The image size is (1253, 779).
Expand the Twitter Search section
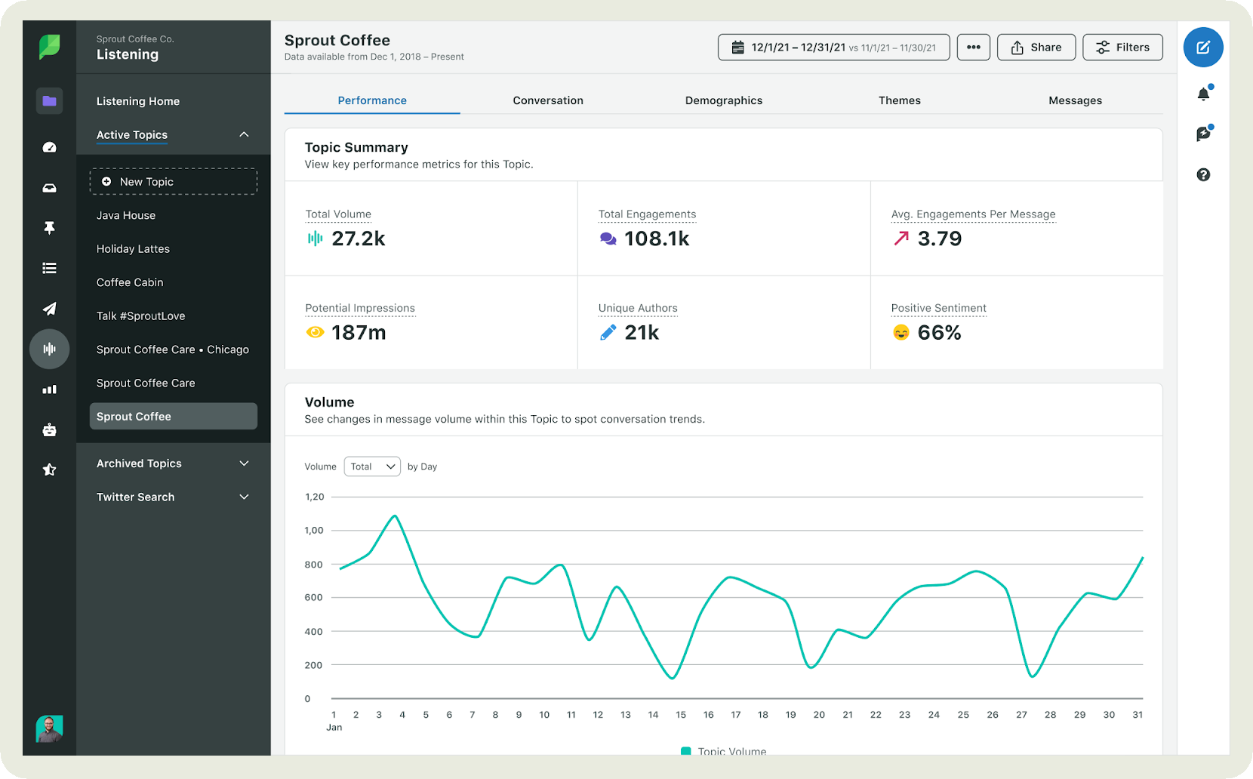pos(244,497)
